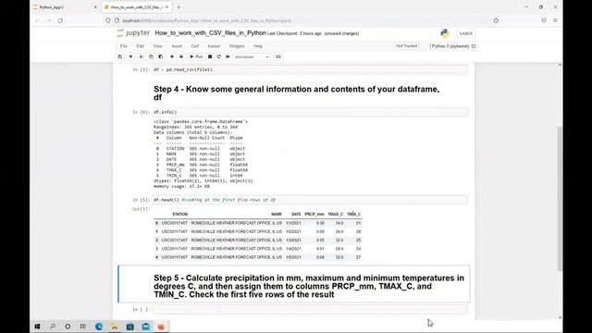The width and height of the screenshot is (592, 333).
Task: Restart the kernel icon
Action: click(218, 56)
